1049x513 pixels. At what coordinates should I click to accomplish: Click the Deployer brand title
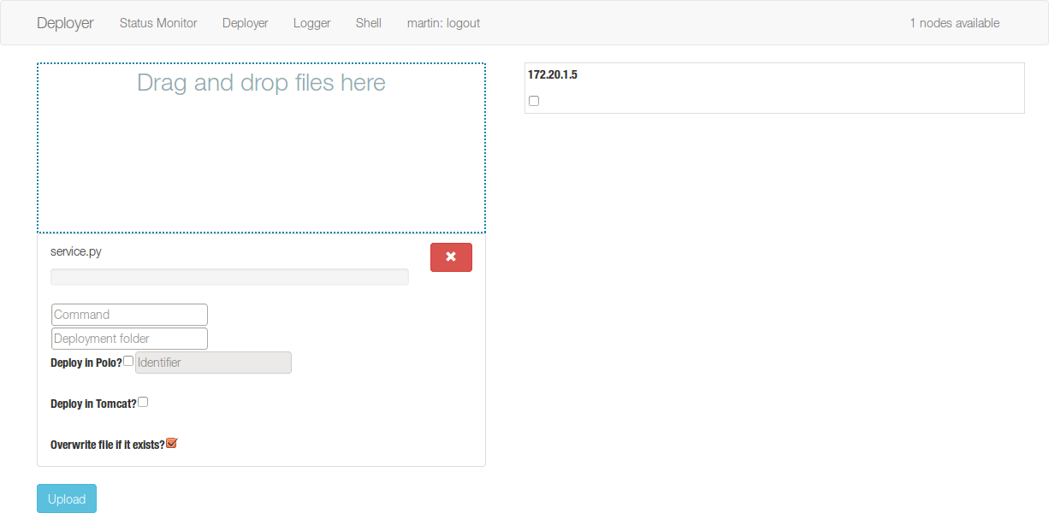click(65, 23)
